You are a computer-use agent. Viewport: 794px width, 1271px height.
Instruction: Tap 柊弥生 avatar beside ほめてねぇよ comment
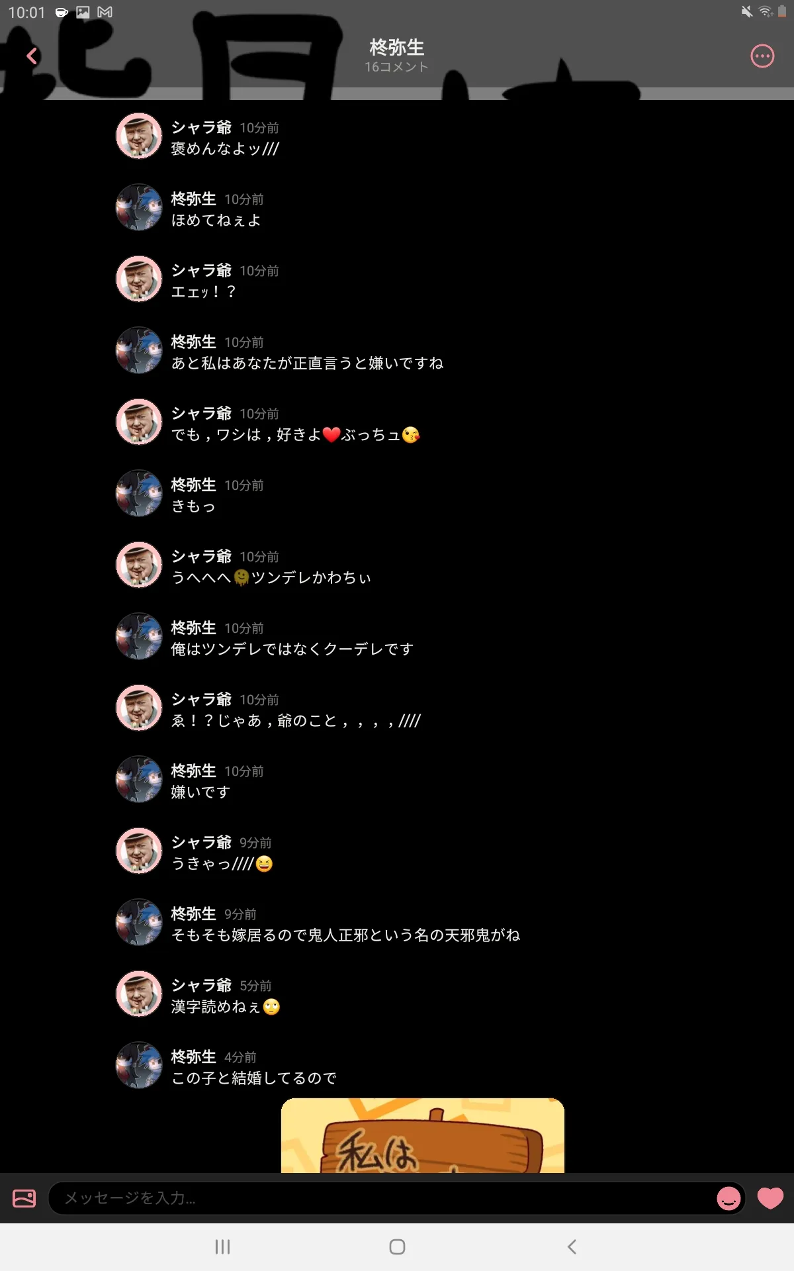[139, 207]
